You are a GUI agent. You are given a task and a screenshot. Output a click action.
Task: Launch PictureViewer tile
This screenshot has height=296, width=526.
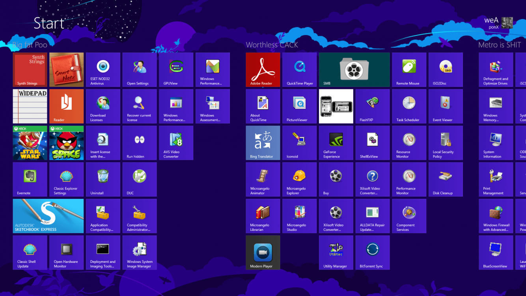(x=299, y=106)
